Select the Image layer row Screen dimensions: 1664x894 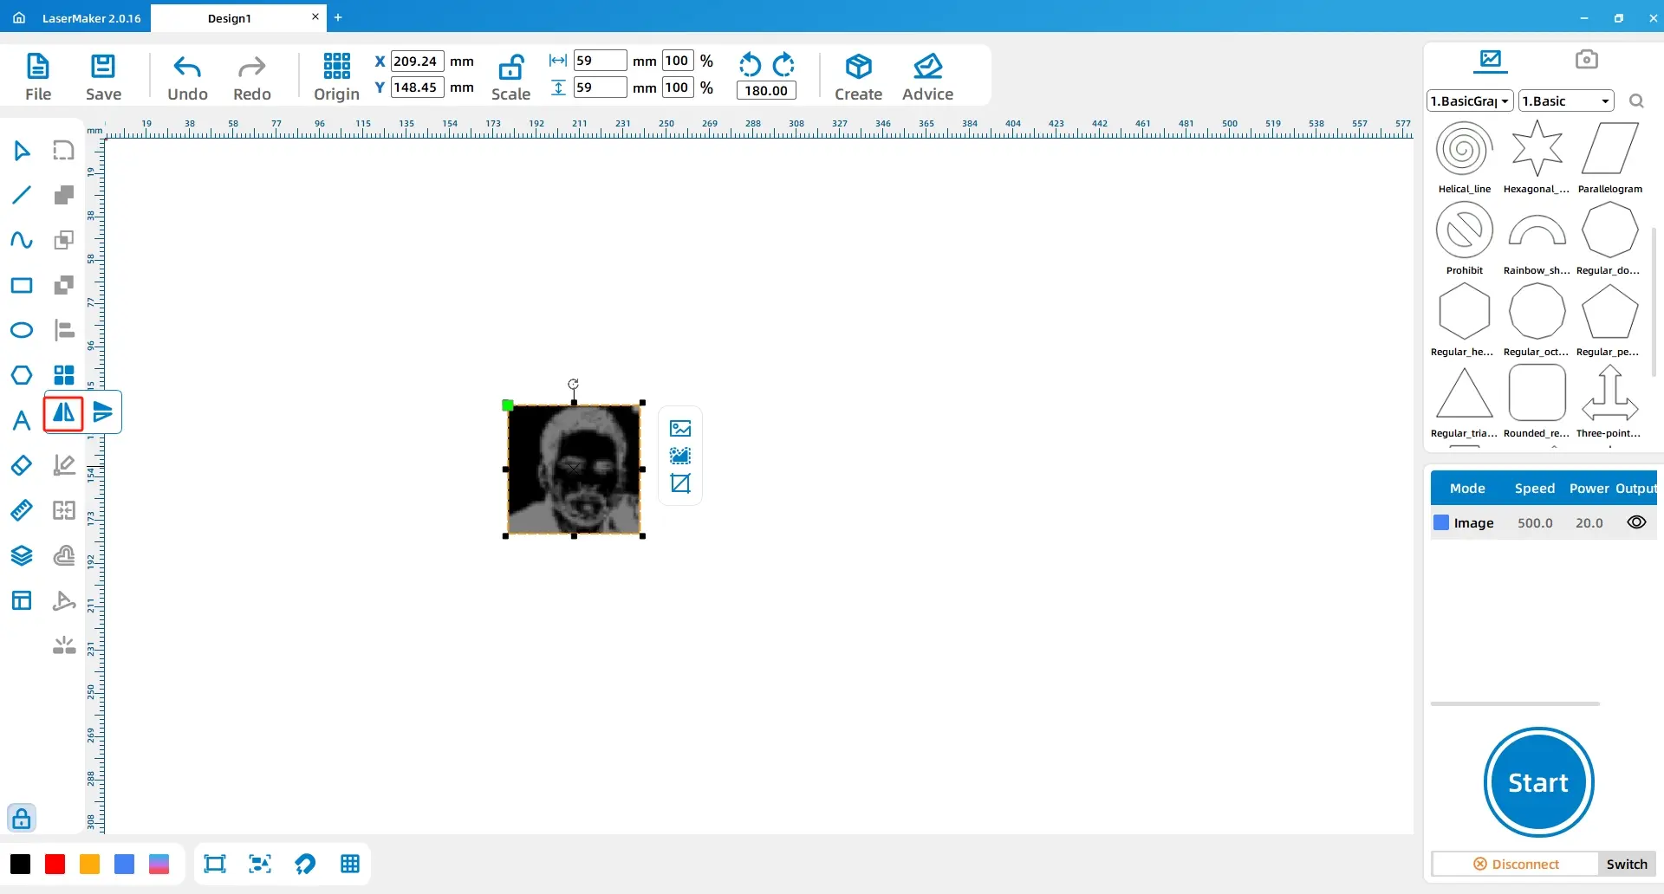[1544, 522]
